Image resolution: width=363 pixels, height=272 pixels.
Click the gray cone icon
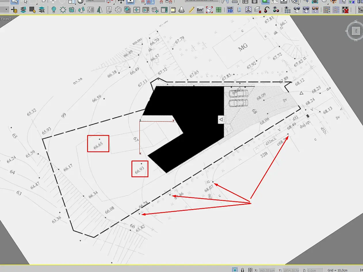point(181,10)
